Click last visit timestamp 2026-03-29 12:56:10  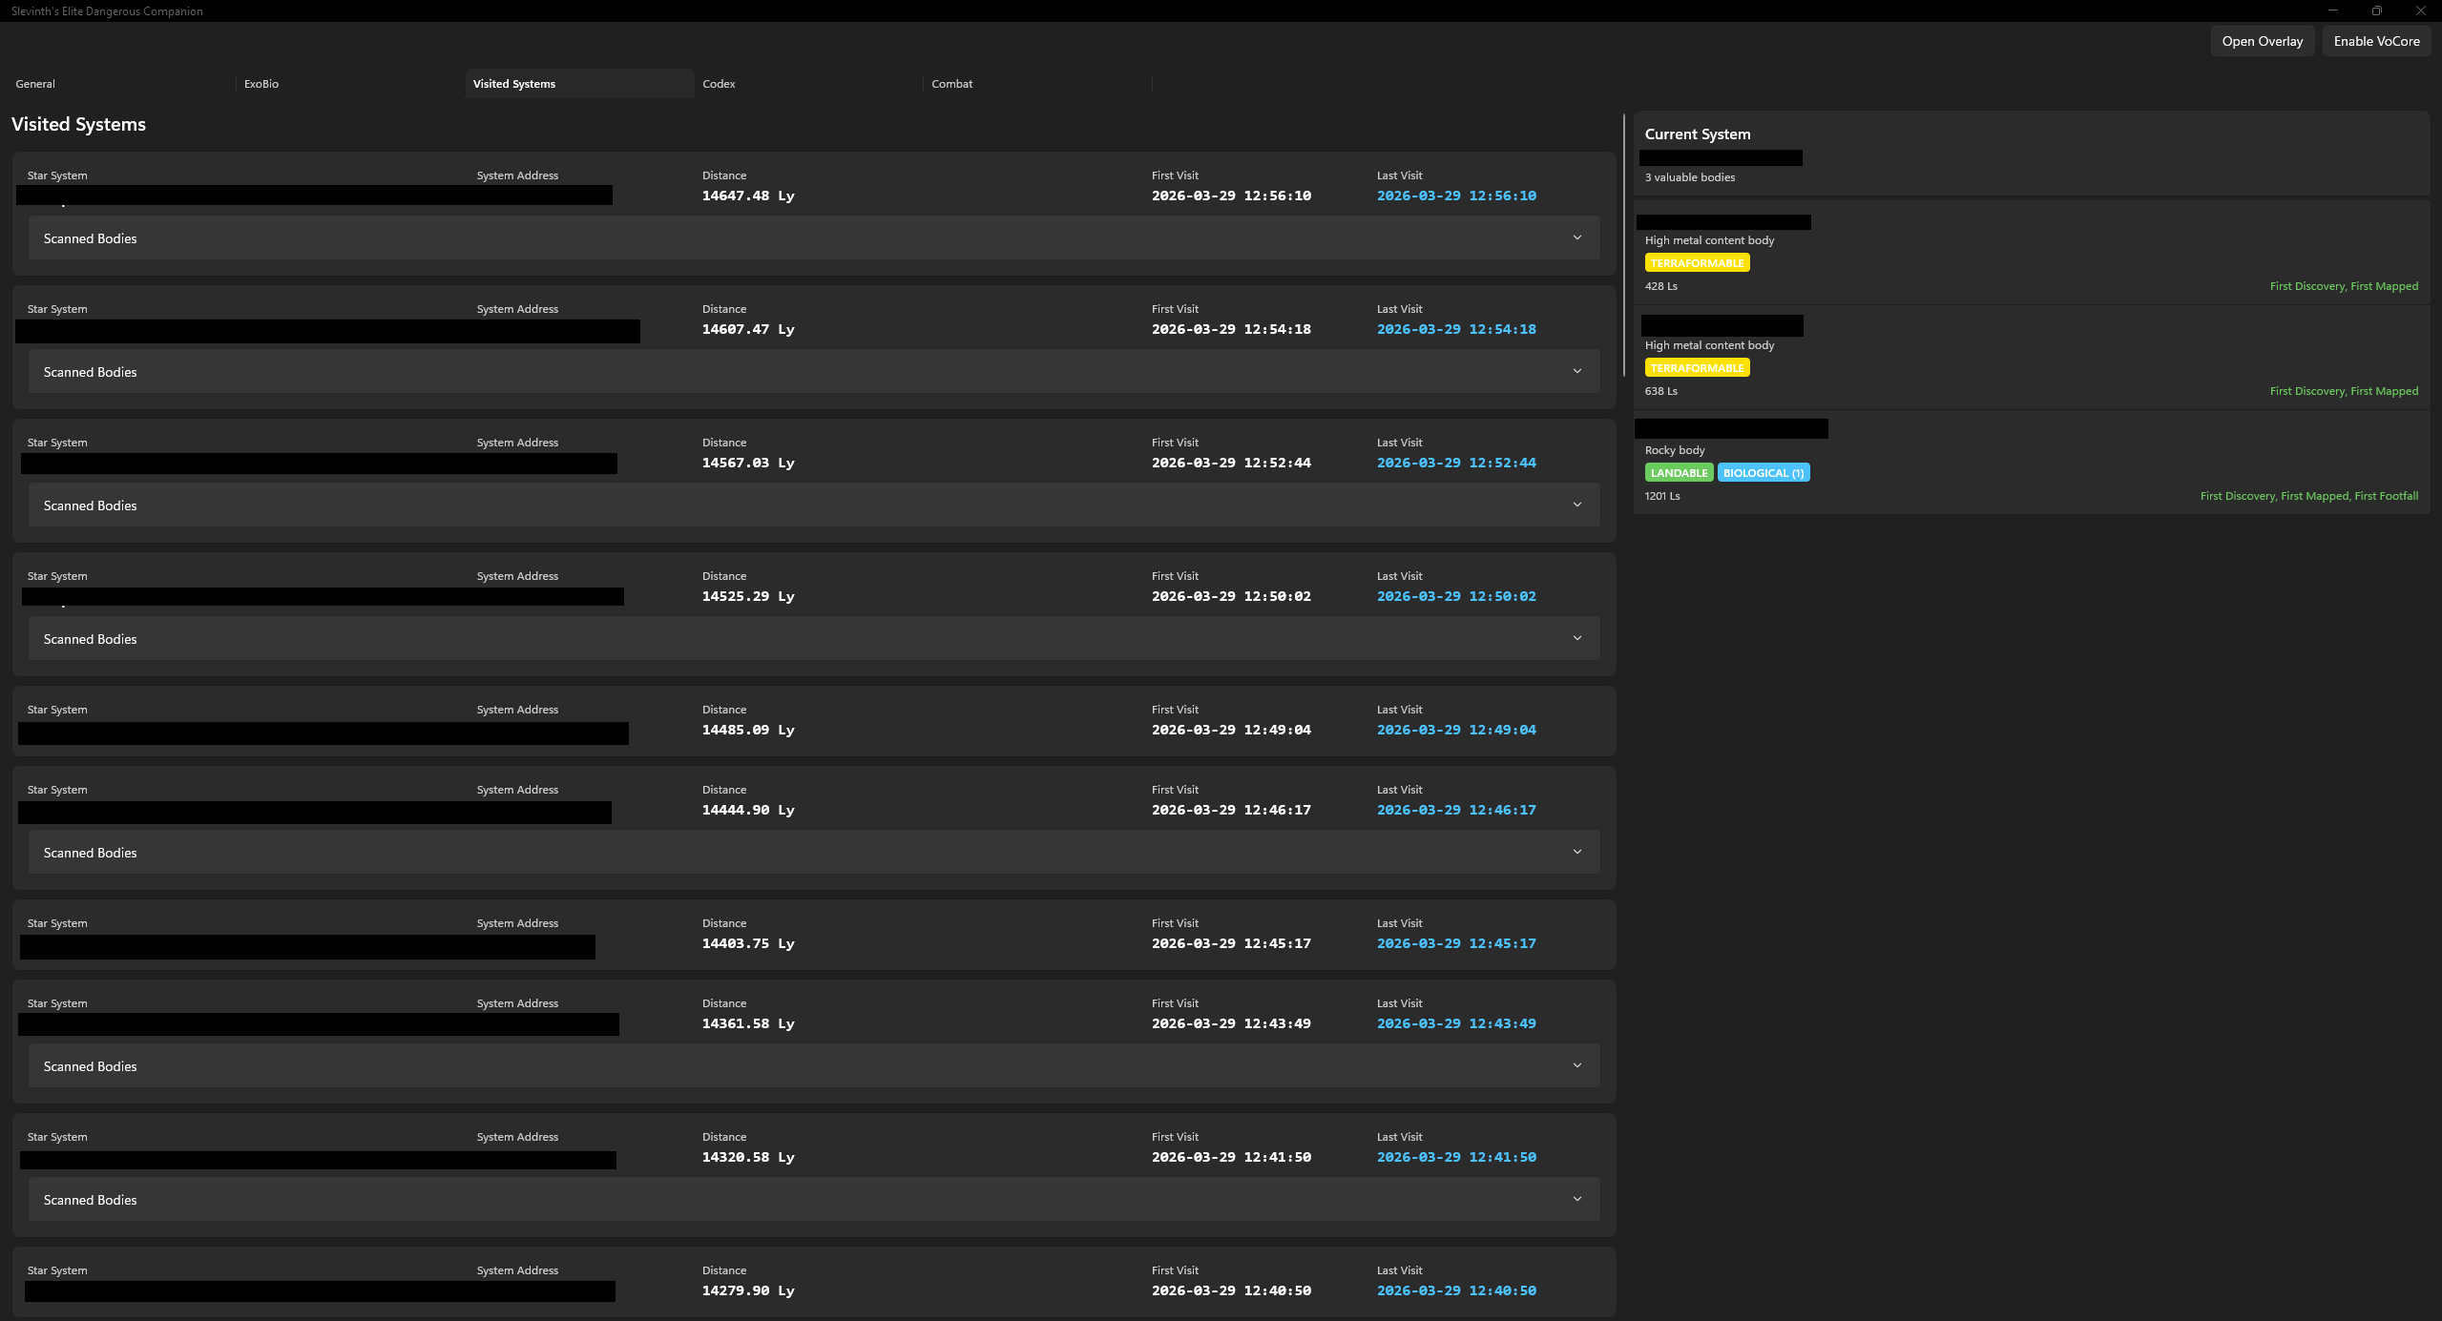tap(1456, 196)
